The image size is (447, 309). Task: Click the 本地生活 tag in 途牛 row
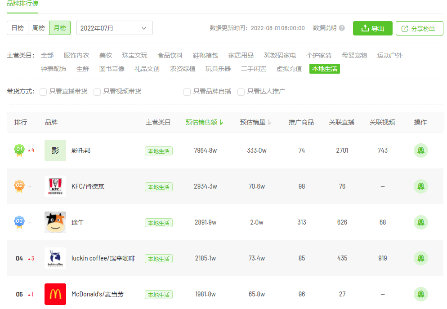click(158, 223)
